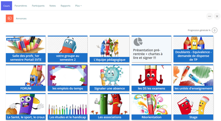The width and height of the screenshot is (221, 121).
Task: Open the Annonces forum icon
Action: pyautogui.click(x=10, y=18)
